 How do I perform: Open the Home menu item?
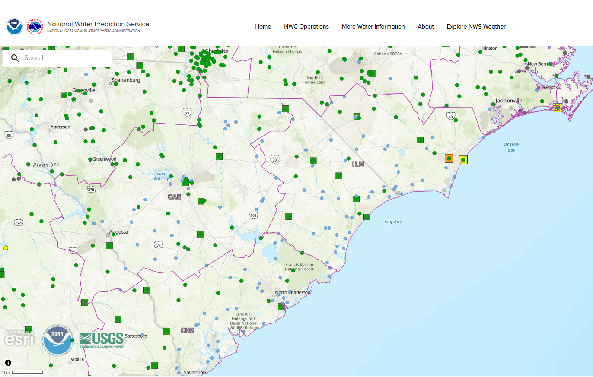tap(263, 27)
